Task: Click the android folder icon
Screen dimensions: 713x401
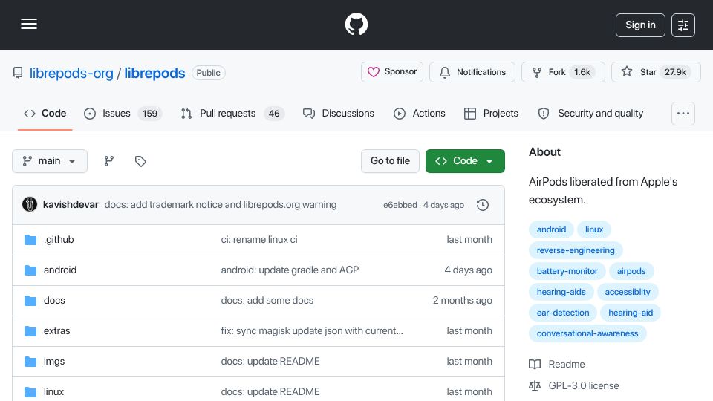Action: pos(30,270)
